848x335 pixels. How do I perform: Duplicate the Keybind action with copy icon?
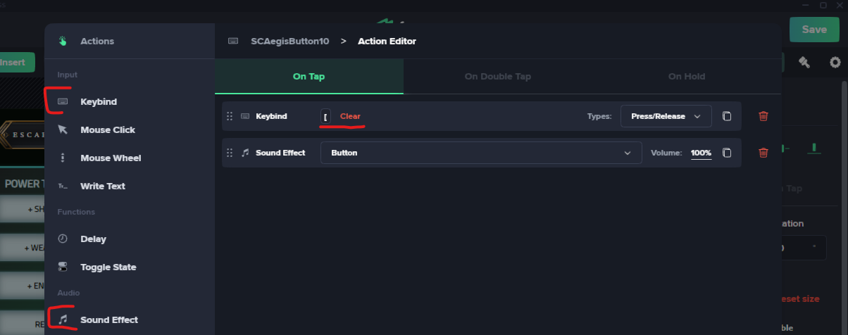(x=727, y=116)
